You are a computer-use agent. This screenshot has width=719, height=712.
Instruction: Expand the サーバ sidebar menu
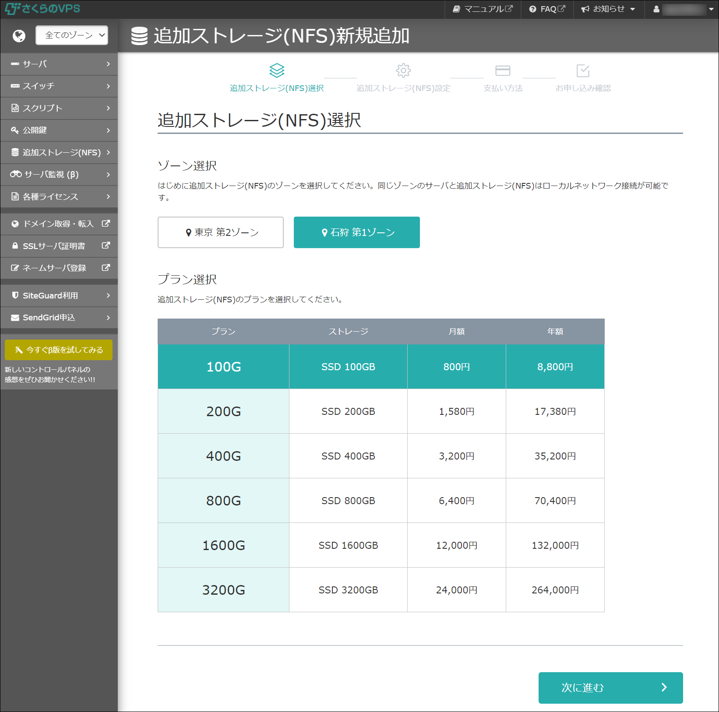(59, 64)
